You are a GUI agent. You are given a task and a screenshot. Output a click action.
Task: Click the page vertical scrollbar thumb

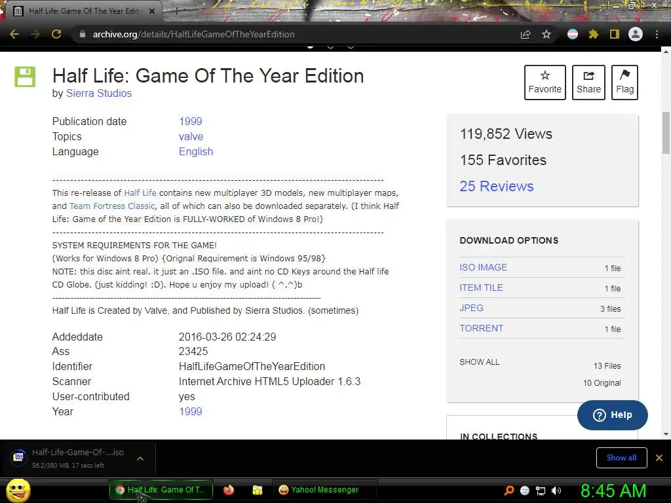[666, 132]
